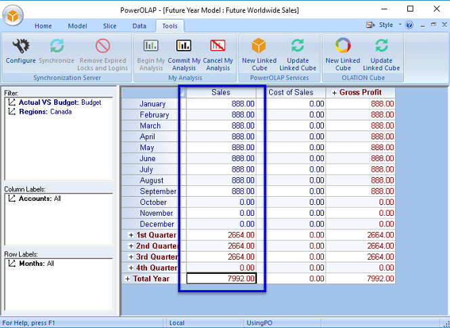The width and height of the screenshot is (450, 328).
Task: Select the 1st Quarter Sales cell 2664.00
Action: click(x=221, y=235)
